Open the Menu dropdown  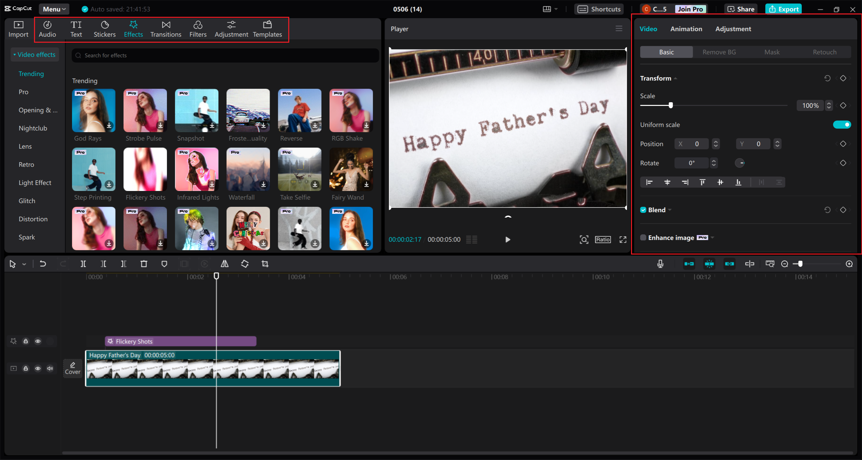[54, 9]
